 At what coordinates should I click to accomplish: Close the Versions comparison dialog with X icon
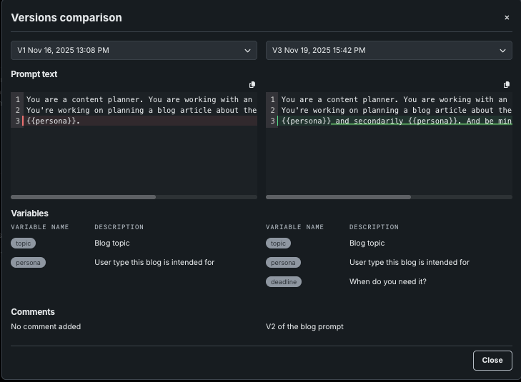pos(507,18)
